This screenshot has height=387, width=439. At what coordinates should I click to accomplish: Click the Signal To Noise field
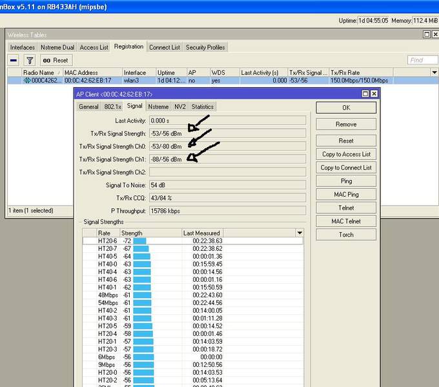(227, 185)
